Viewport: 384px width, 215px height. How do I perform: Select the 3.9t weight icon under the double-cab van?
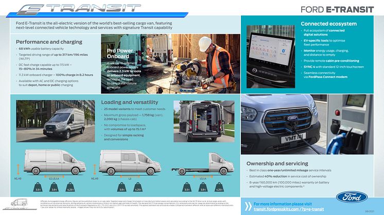point(121,187)
